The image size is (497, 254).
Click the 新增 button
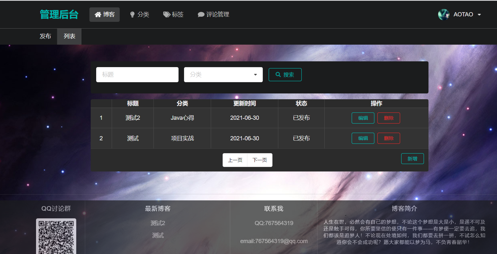click(x=412, y=159)
